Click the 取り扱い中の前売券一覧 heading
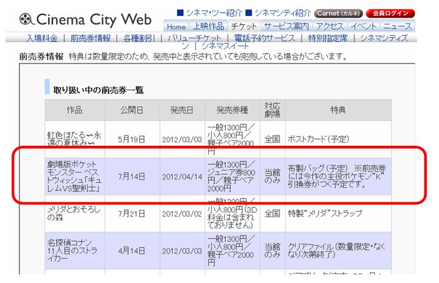Screen dimensions: 439x283 pos(98,90)
